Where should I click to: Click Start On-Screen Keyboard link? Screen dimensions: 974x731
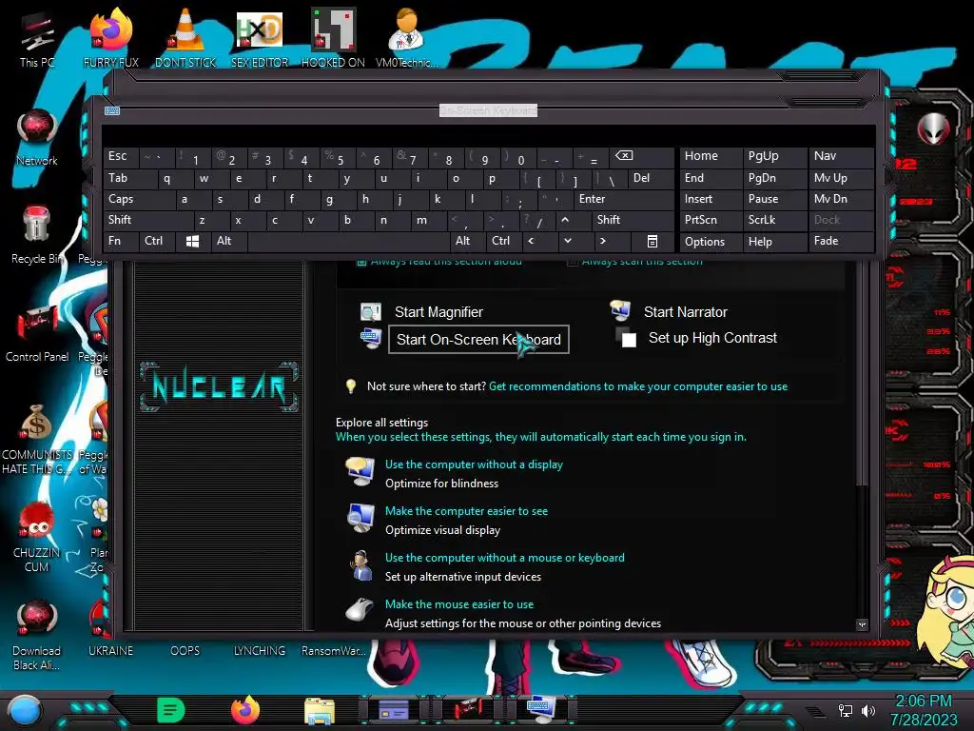pos(478,340)
